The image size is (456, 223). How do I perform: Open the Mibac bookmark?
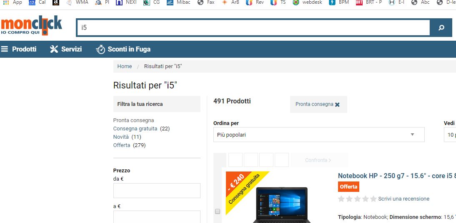pyautogui.click(x=178, y=2)
